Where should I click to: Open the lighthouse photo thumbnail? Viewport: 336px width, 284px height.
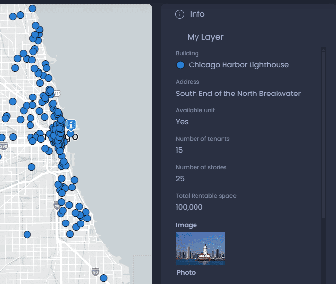click(200, 249)
